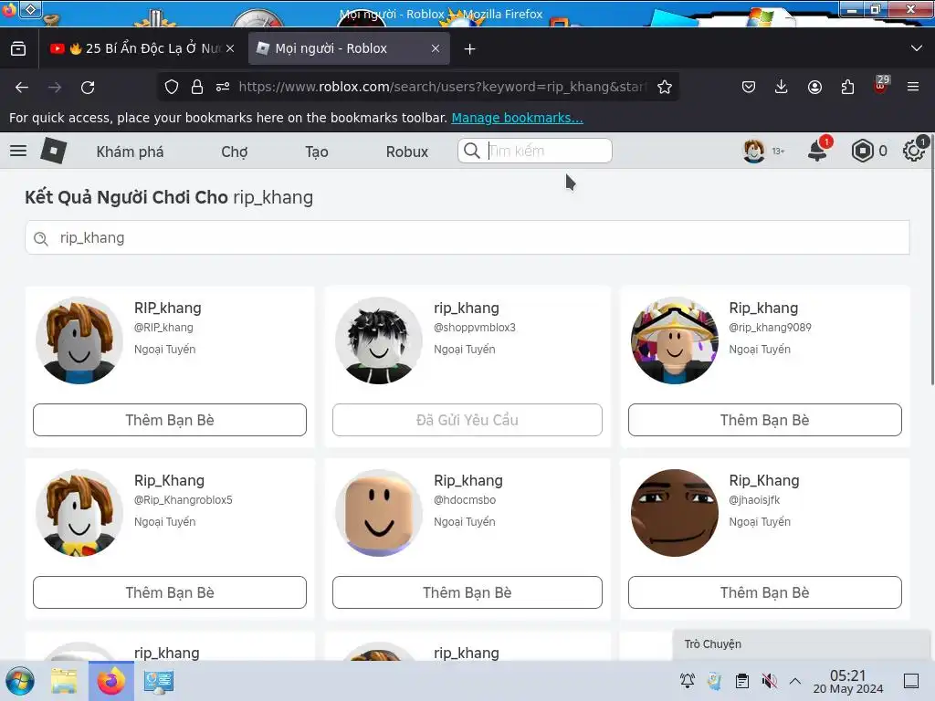
Task: Open the Roblox notifications bell
Action: point(817,151)
